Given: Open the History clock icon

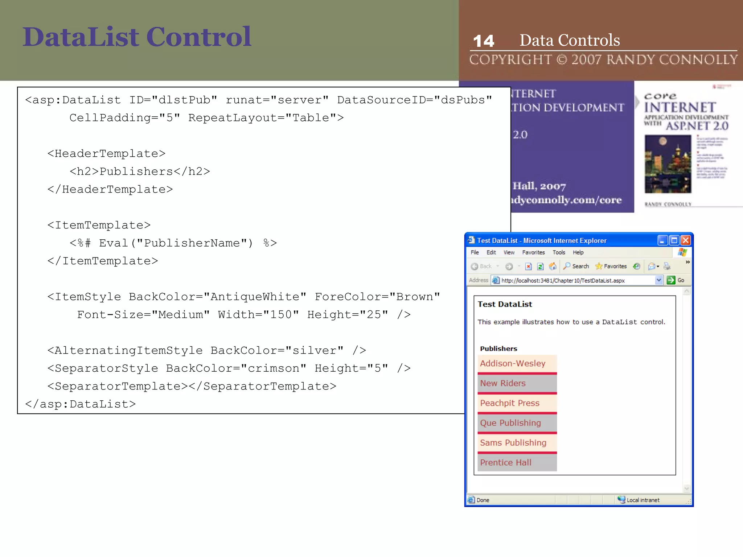Looking at the screenshot, I should [636, 267].
